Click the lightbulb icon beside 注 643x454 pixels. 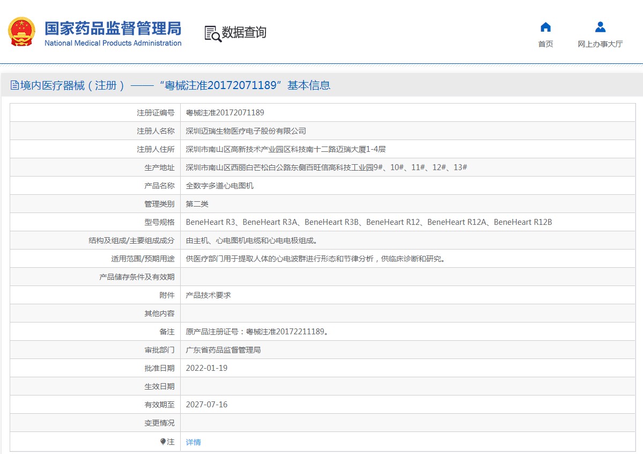pyautogui.click(x=163, y=442)
